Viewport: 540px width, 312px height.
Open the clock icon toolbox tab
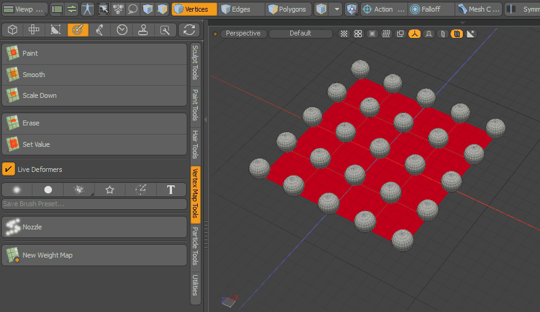point(122,30)
